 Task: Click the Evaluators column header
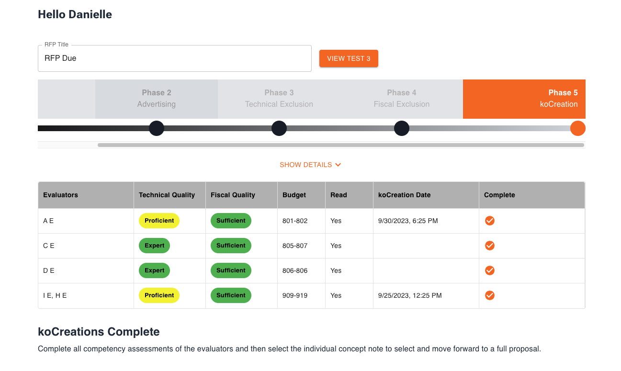click(x=61, y=195)
